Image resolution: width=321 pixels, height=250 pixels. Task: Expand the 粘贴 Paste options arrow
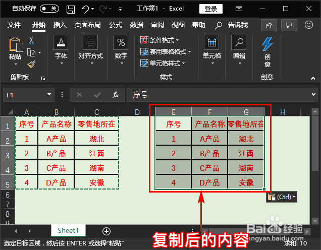16,65
